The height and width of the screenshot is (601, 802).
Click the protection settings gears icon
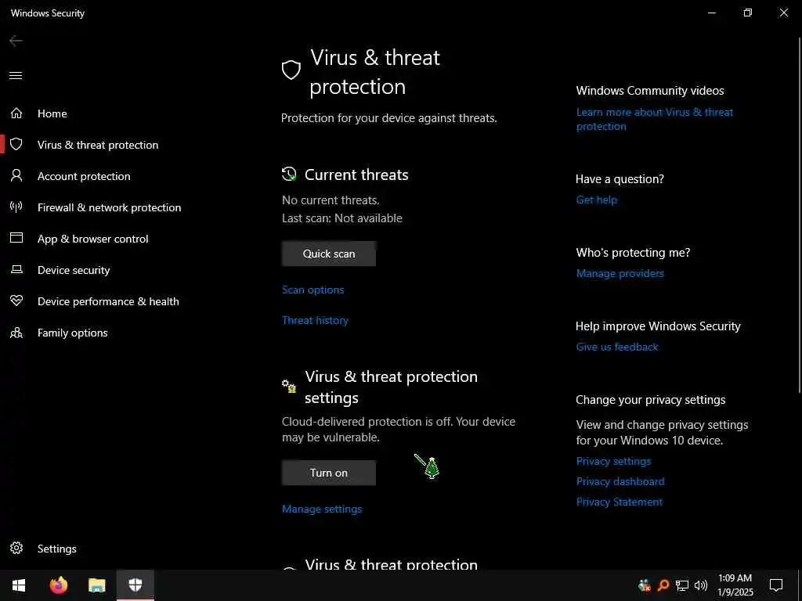289,386
